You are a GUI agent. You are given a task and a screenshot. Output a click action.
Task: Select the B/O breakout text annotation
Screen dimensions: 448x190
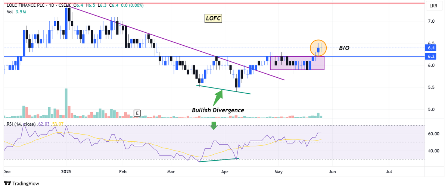pos(344,48)
